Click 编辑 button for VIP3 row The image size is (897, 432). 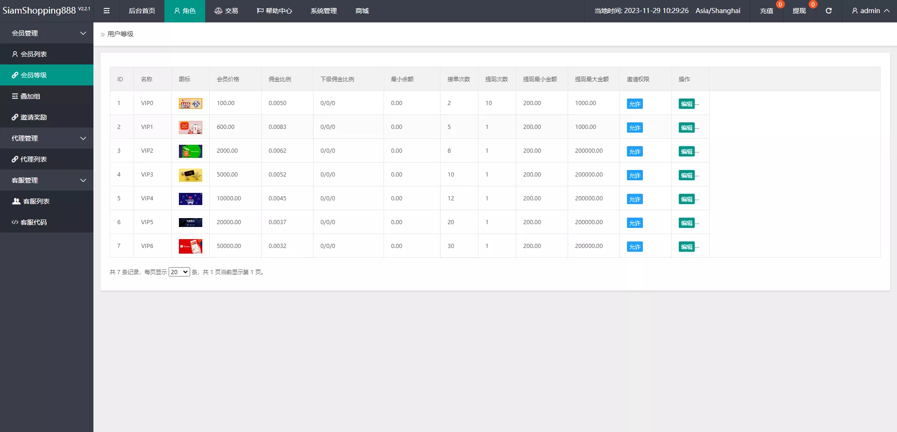pyautogui.click(x=686, y=176)
